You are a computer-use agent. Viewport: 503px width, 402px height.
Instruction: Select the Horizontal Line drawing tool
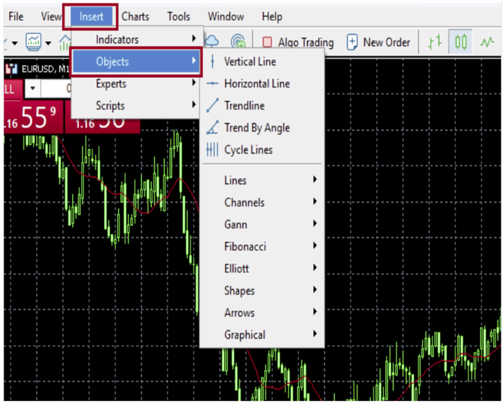point(256,83)
